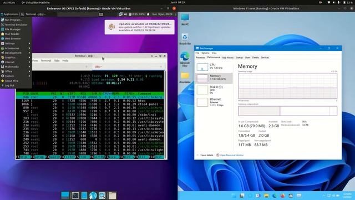
Task: Switch to the Details tab in Task Manager
Action: point(255,58)
